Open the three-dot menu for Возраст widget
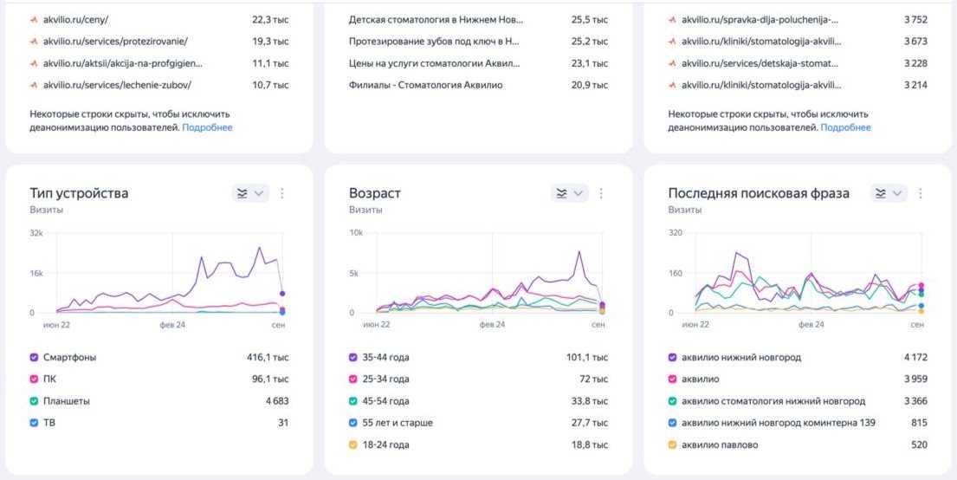957x480 pixels. [601, 193]
